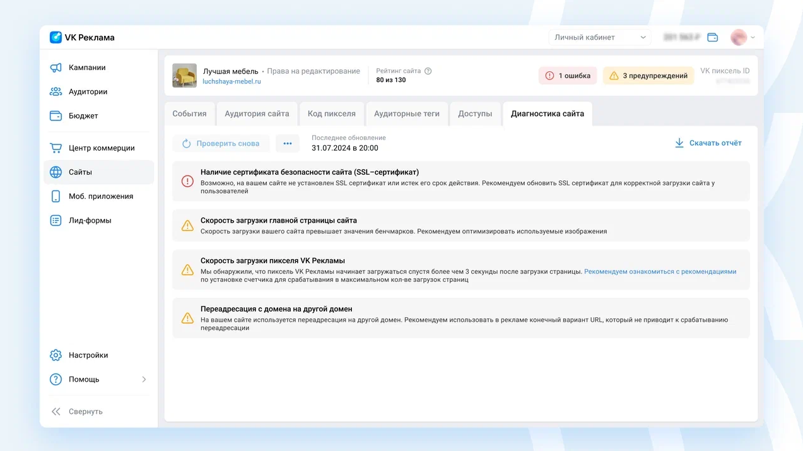Download report via Скачать отчёт
Image resolution: width=803 pixels, height=451 pixels.
point(708,143)
